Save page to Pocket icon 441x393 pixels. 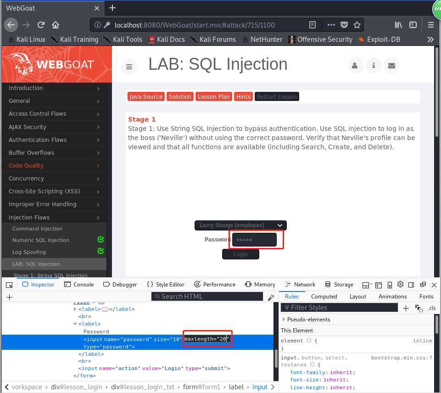click(x=344, y=25)
